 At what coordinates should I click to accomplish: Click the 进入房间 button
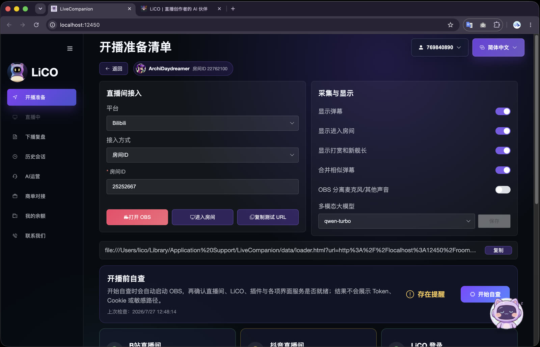pos(202,217)
